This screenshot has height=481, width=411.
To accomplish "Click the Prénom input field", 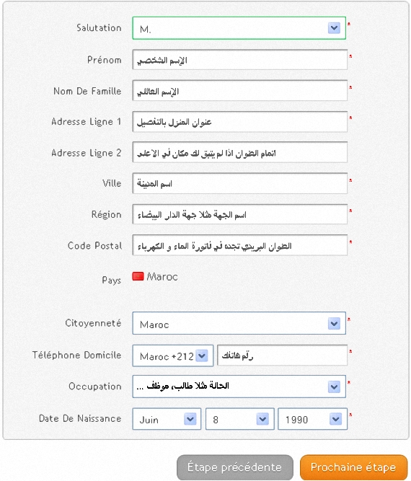I will coord(240,60).
